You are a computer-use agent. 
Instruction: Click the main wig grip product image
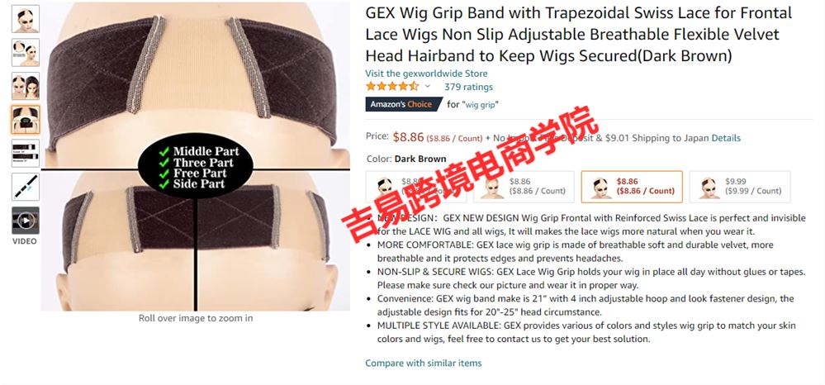pyautogui.click(x=196, y=156)
